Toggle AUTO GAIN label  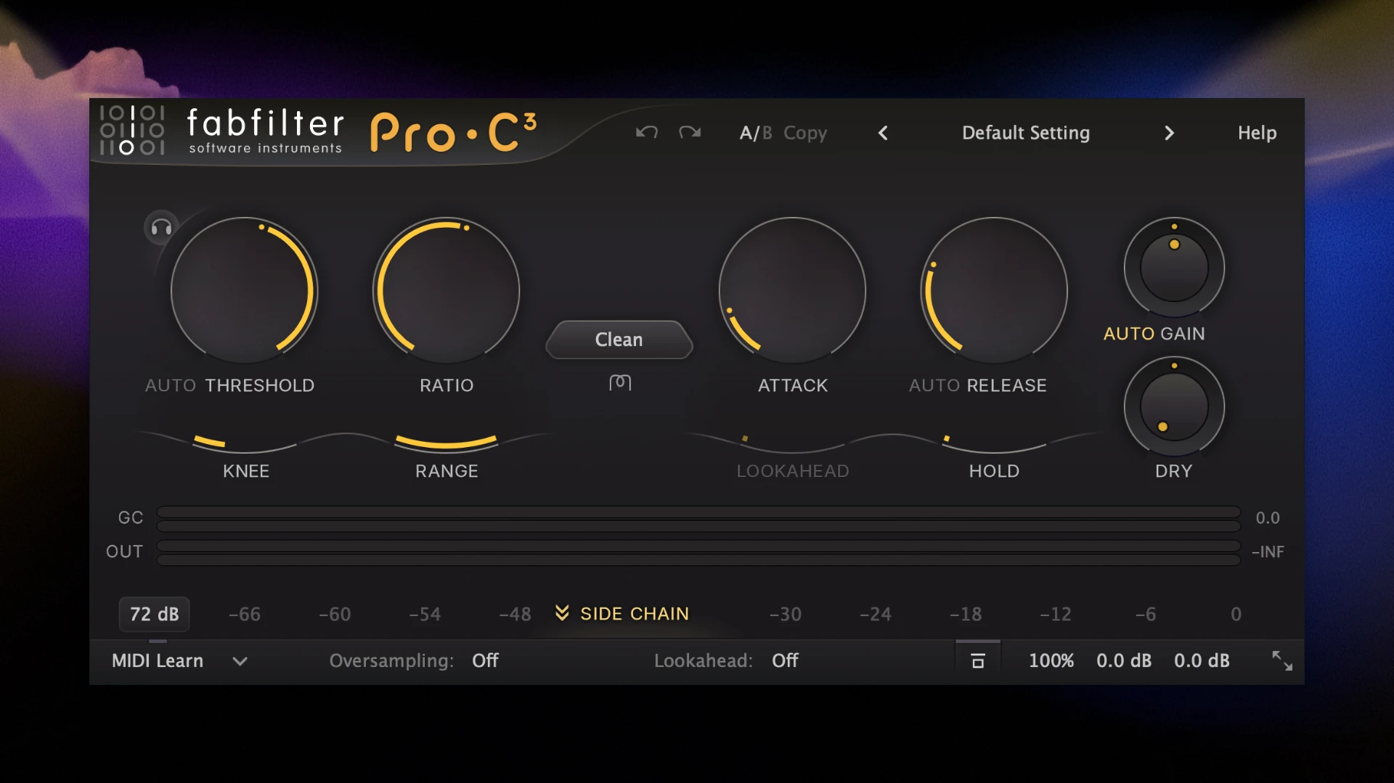click(x=1154, y=334)
